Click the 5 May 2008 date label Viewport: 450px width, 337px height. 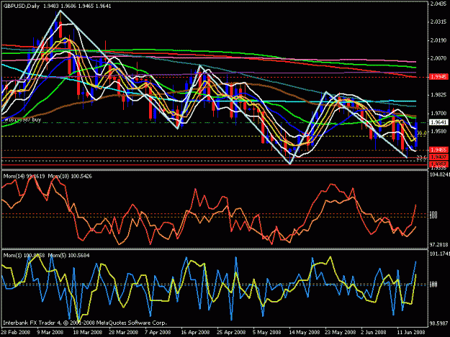(x=267, y=333)
